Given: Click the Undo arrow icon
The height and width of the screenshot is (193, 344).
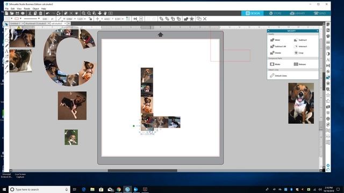Looking at the screenshot, I should pos(48,13).
